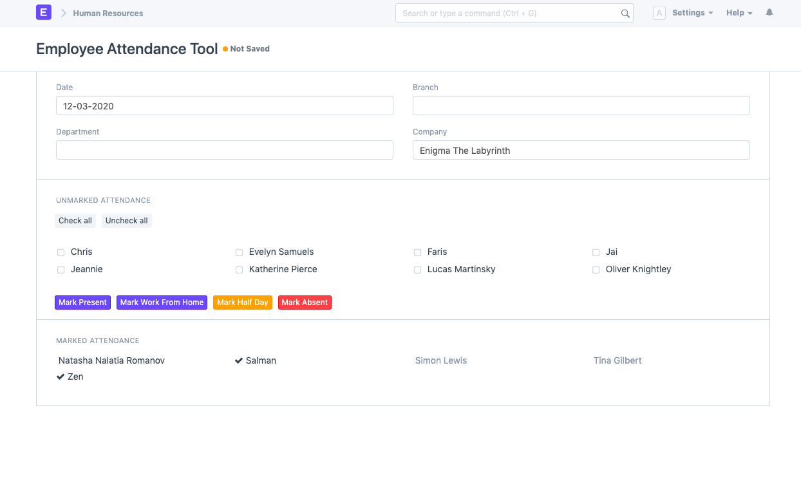Screen dimensions: 801x493
Task: Click the user avatar icon
Action: tap(659, 13)
